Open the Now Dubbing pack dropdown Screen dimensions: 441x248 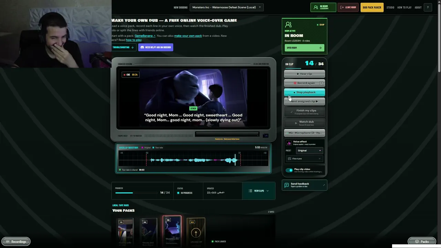coord(227,7)
